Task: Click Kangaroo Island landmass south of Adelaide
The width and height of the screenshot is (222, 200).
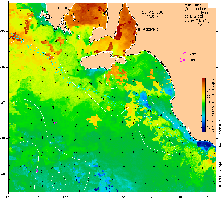Action: 98,61
